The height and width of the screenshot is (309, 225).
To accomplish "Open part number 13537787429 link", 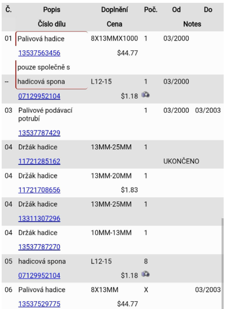I will click(39, 133).
